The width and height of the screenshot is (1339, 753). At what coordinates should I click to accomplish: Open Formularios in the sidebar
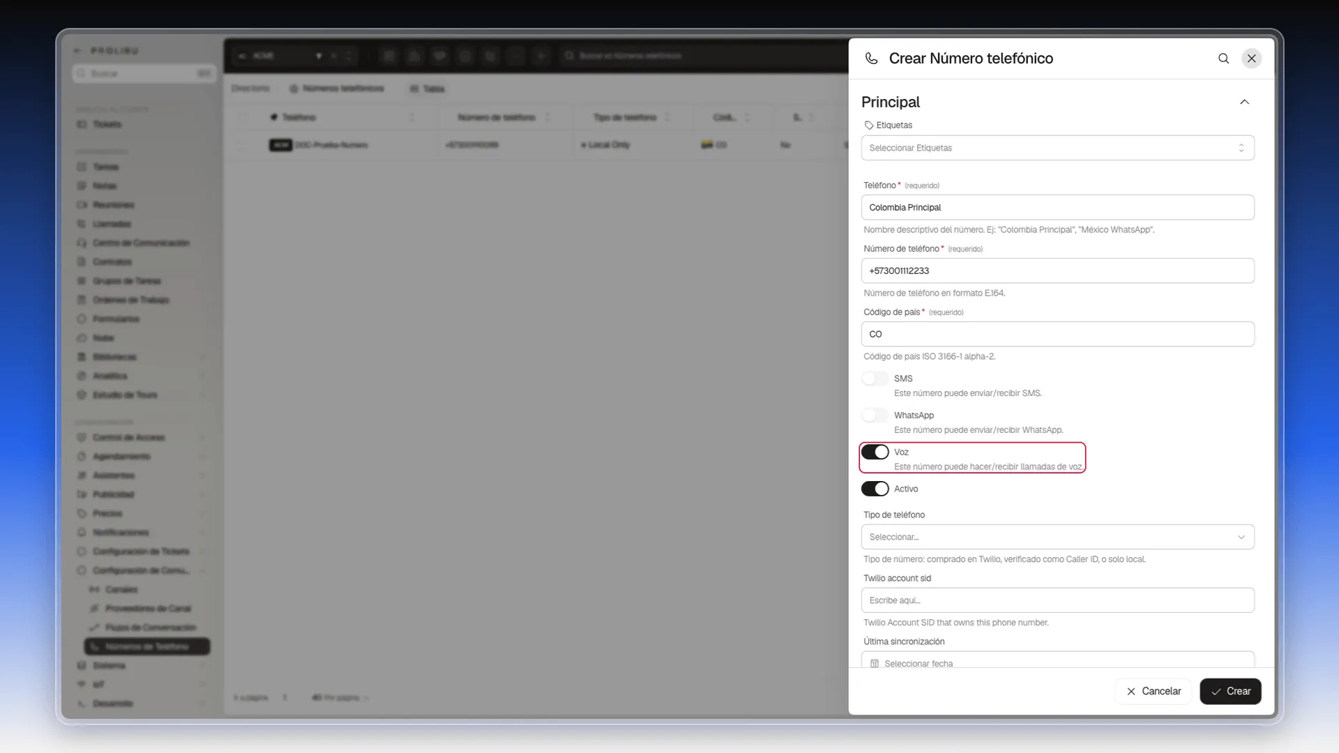pyautogui.click(x=116, y=319)
